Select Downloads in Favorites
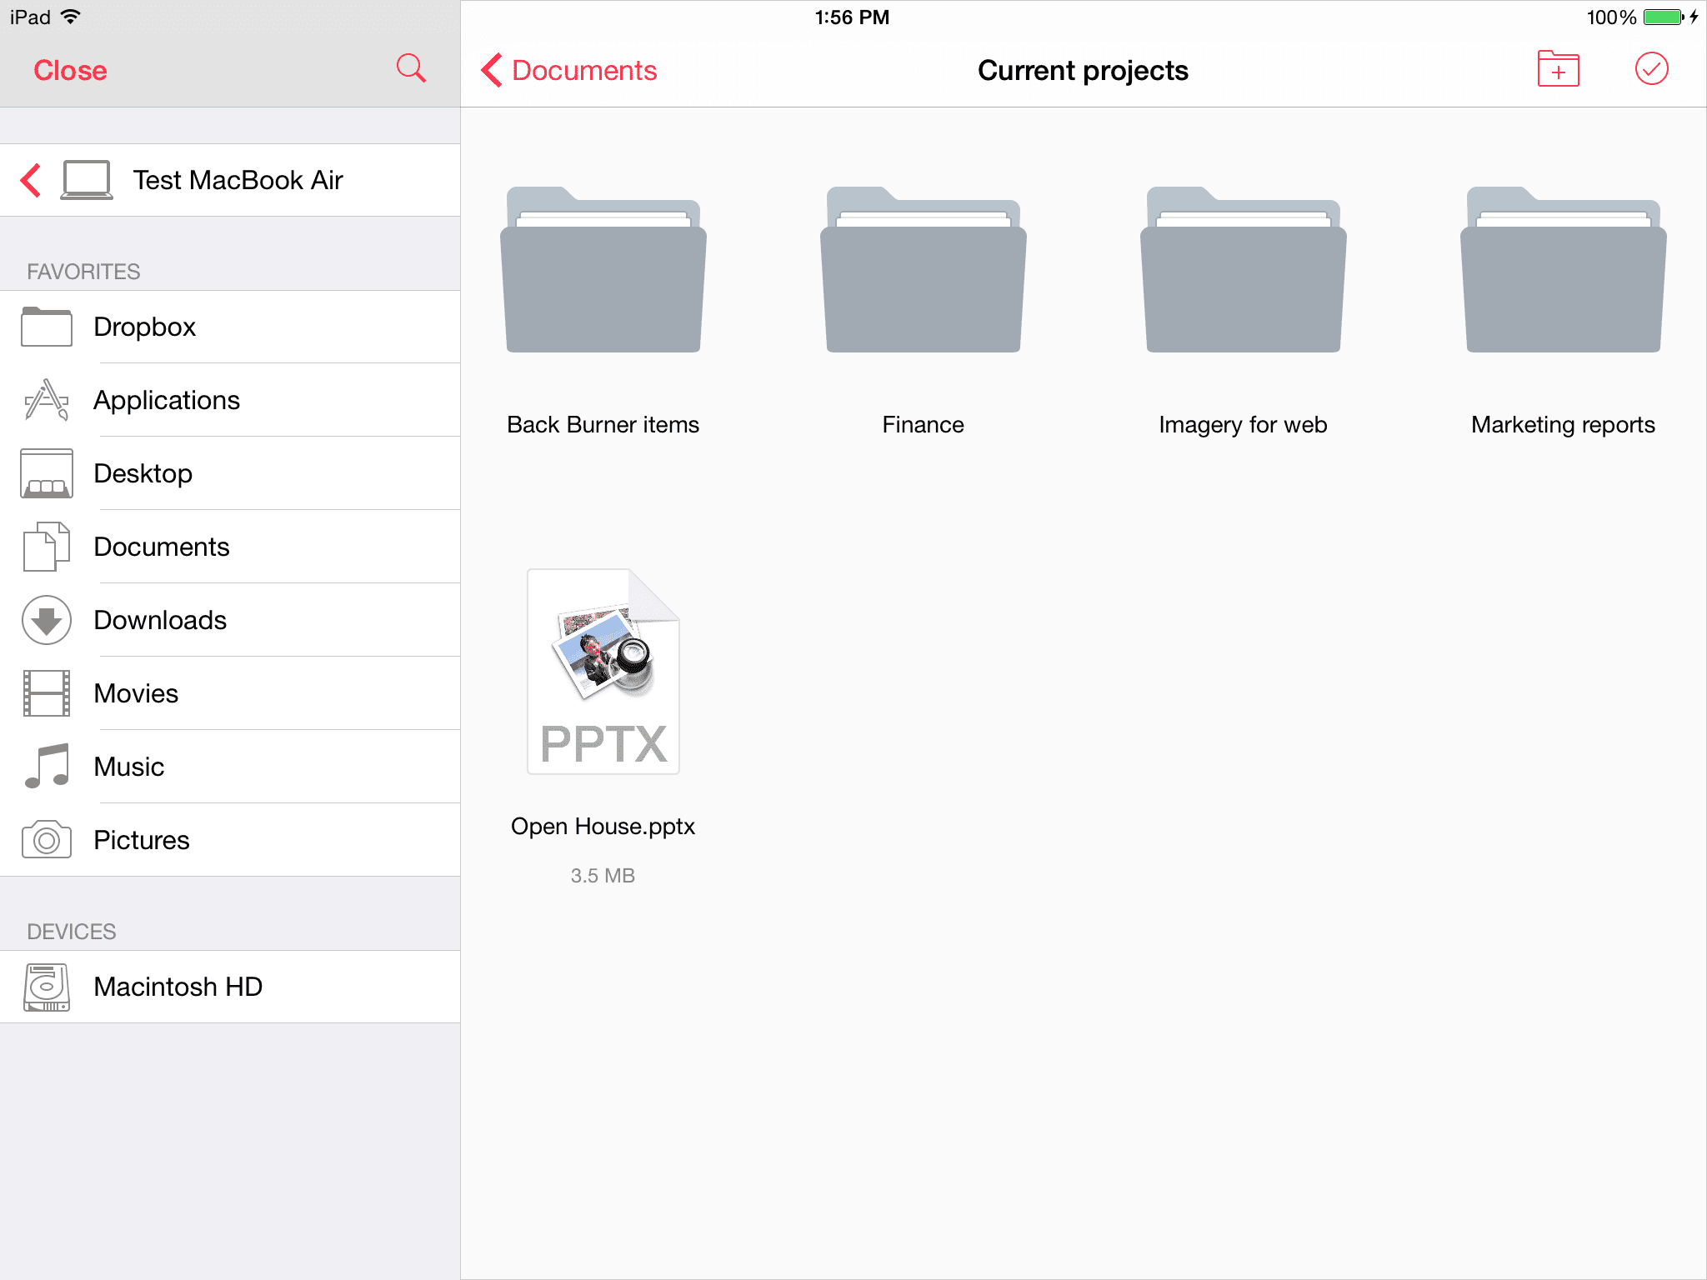This screenshot has height=1280, width=1707. tap(230, 620)
